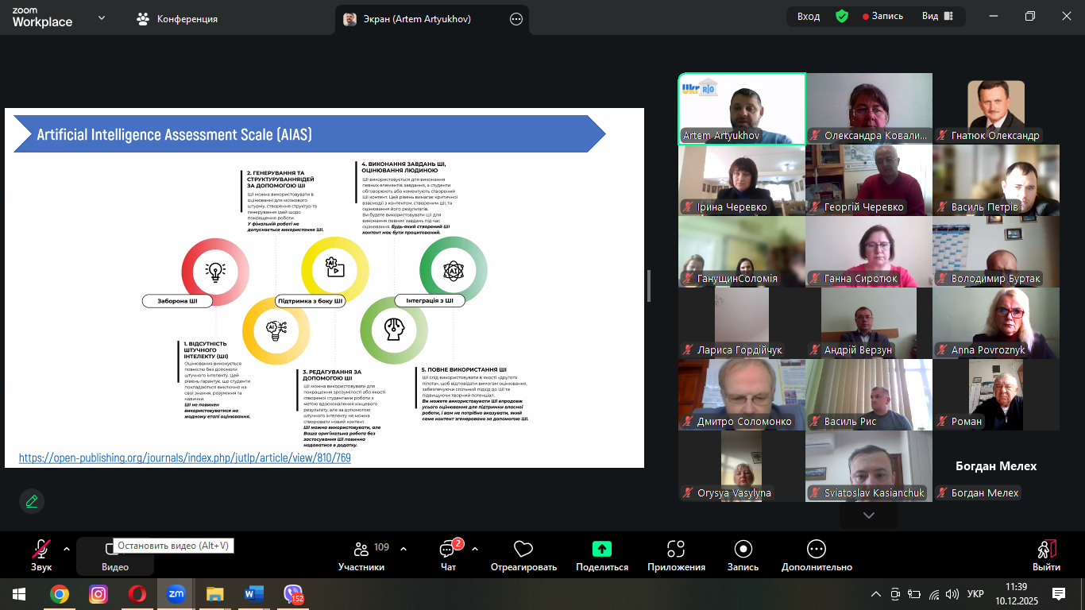Image resolution: width=1085 pixels, height=610 pixels.
Task: Click the Leave (Выйти) meeting icon
Action: 1046,550
